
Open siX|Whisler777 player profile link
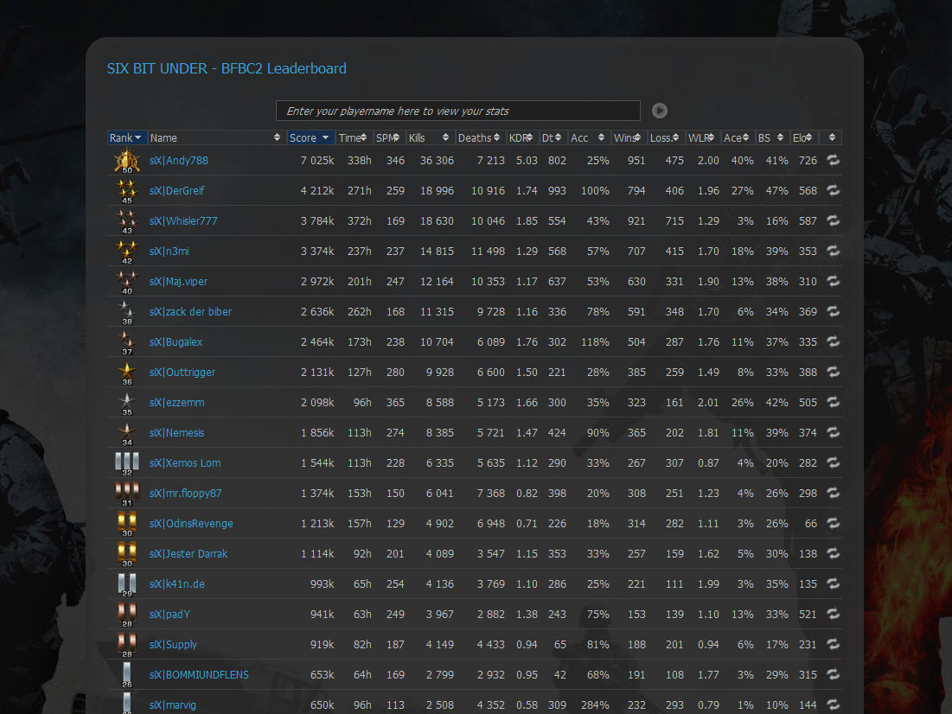[x=183, y=220]
